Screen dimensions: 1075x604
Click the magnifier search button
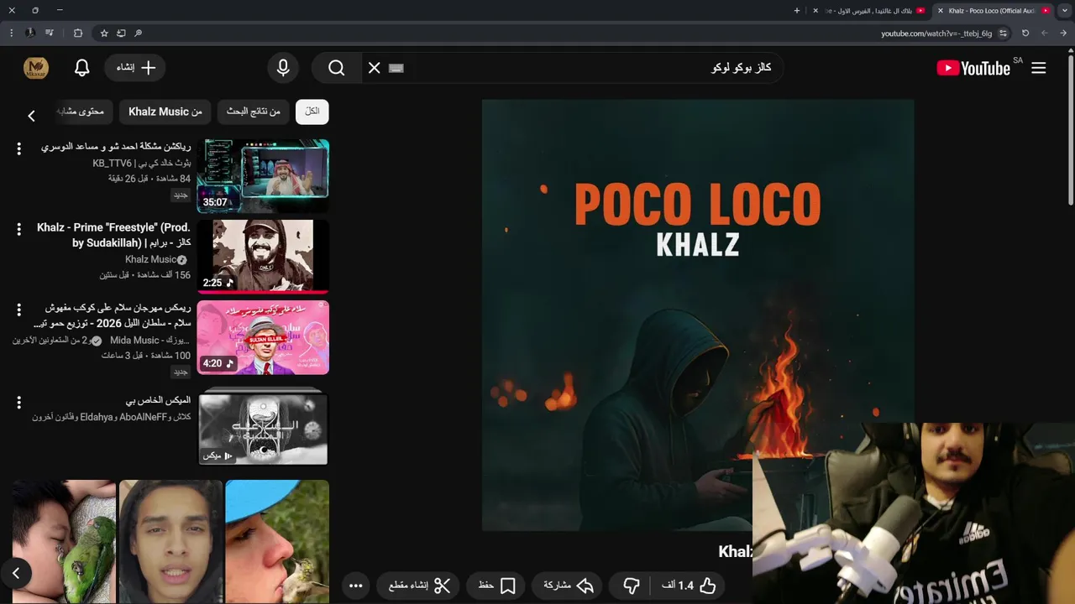(x=337, y=68)
